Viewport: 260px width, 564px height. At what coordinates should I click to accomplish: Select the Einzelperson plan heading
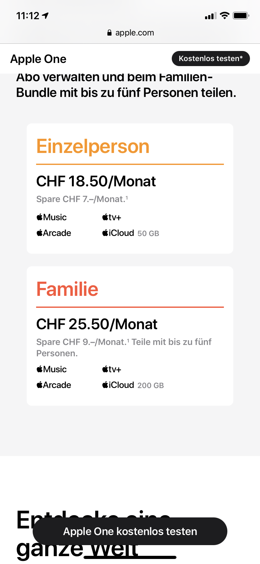[x=93, y=146]
